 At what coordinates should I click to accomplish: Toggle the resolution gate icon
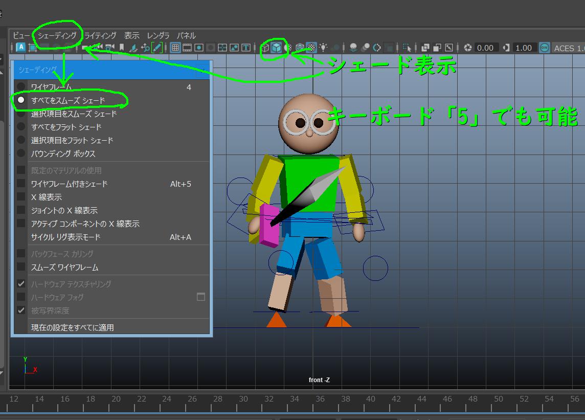click(x=199, y=48)
